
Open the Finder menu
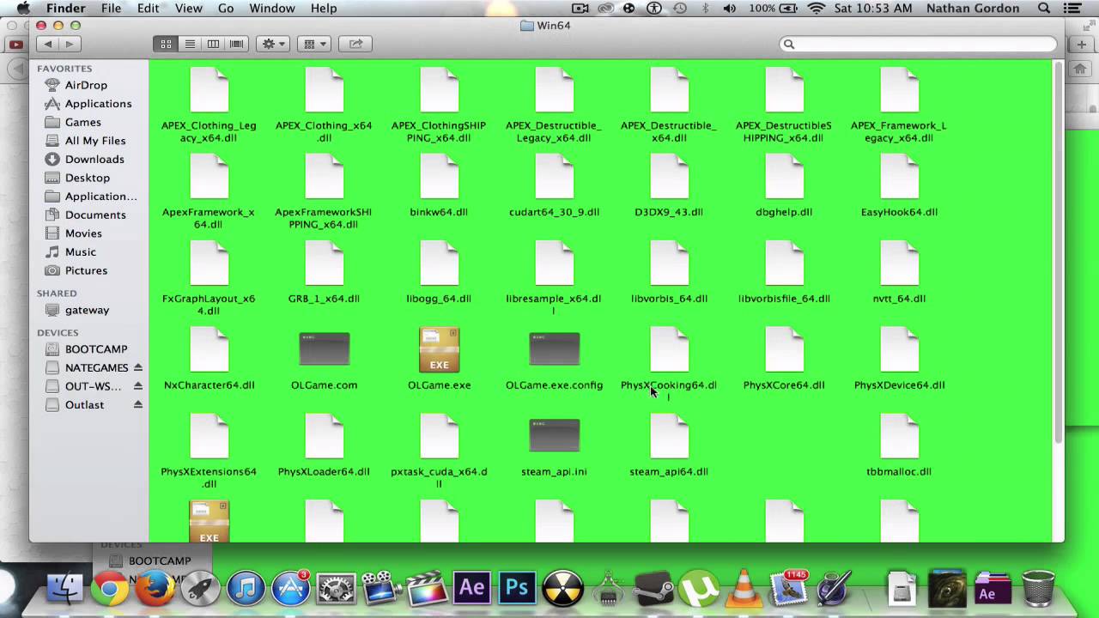pos(66,9)
